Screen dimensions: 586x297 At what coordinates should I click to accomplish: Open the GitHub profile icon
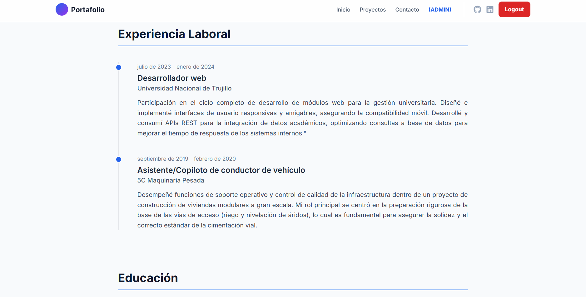(477, 10)
